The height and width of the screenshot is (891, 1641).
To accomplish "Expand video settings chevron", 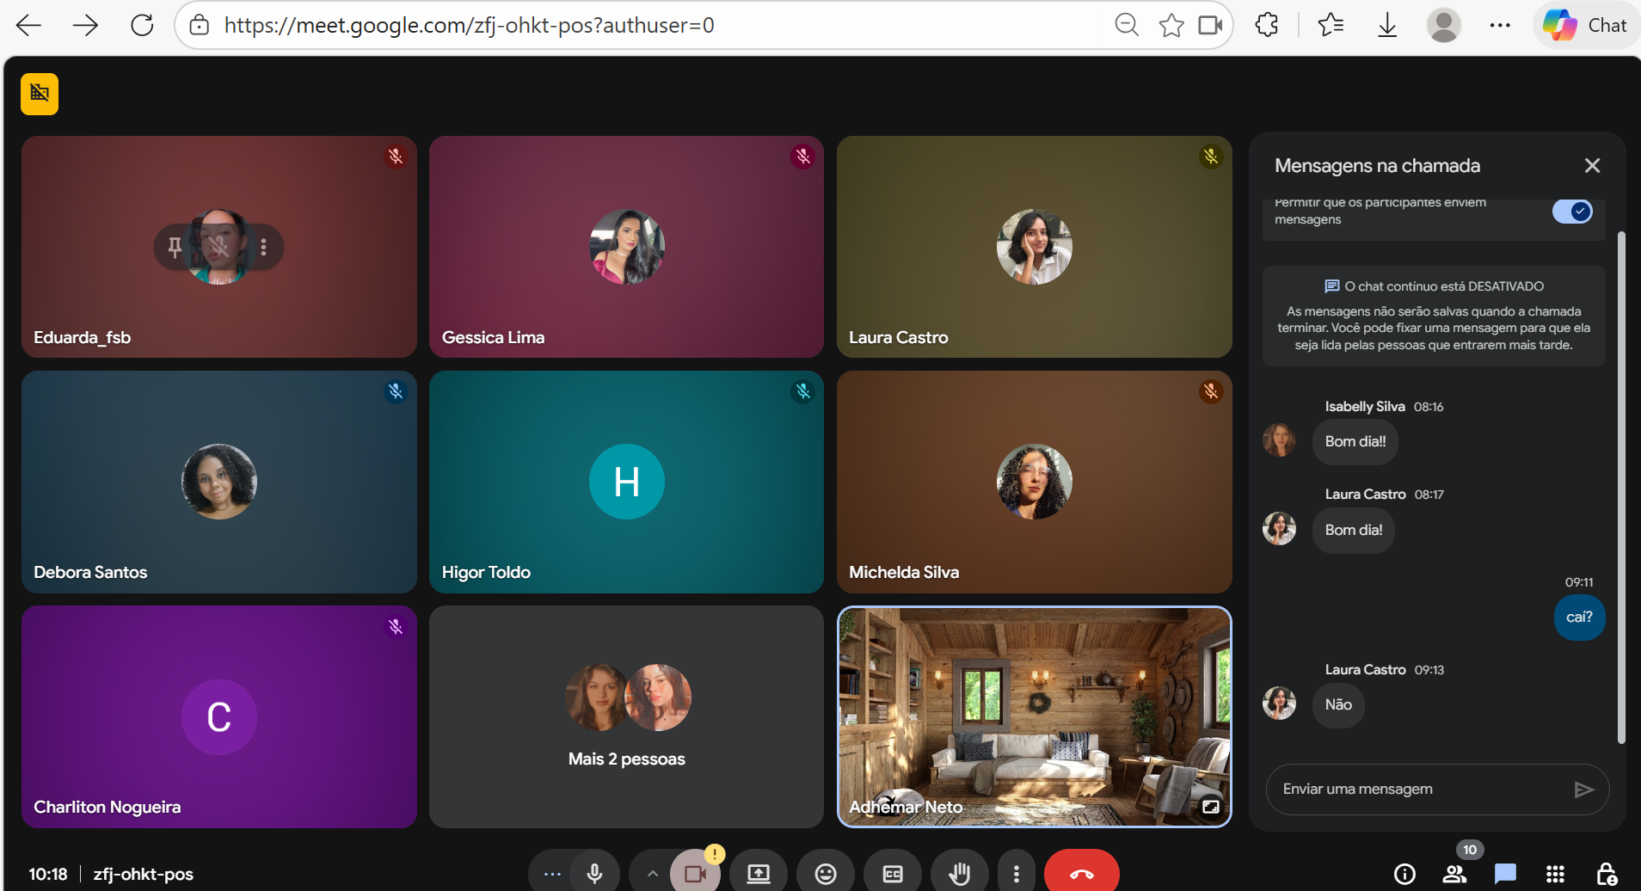I will point(652,875).
